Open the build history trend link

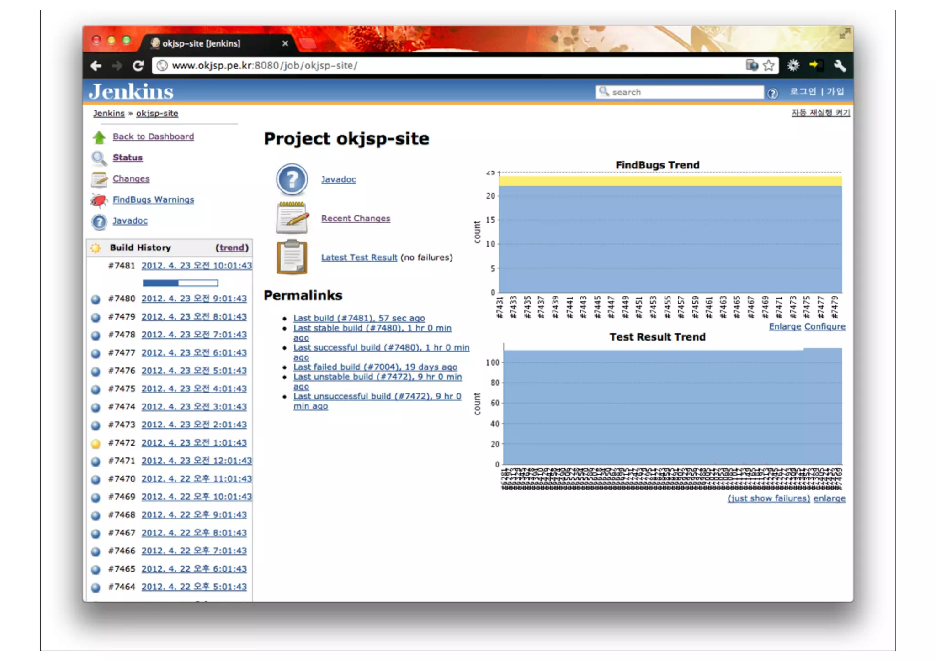coord(232,247)
